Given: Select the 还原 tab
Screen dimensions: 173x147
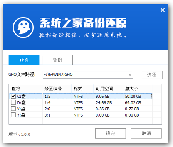Looking at the screenshot, I should click(24, 60).
